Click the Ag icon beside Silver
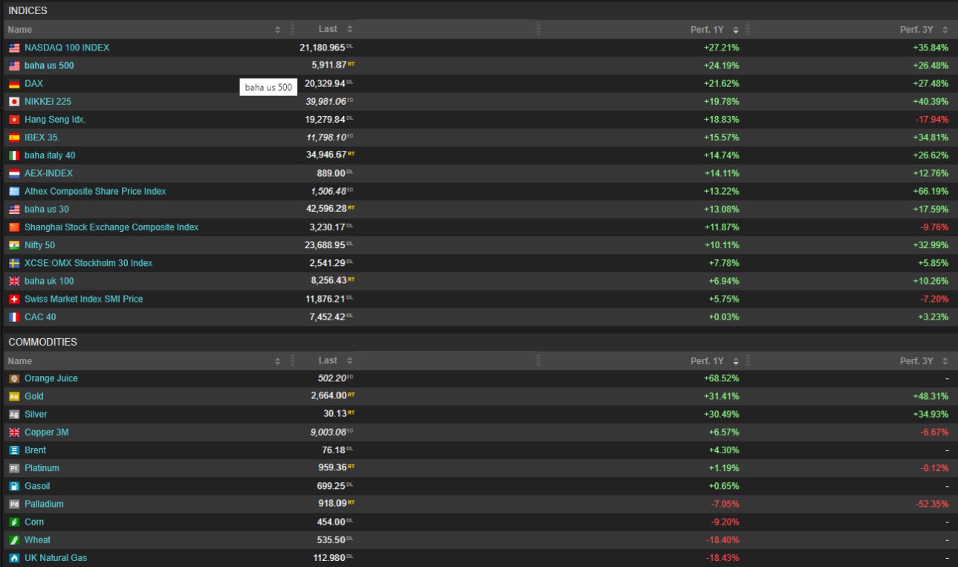The image size is (958, 567). [x=14, y=415]
